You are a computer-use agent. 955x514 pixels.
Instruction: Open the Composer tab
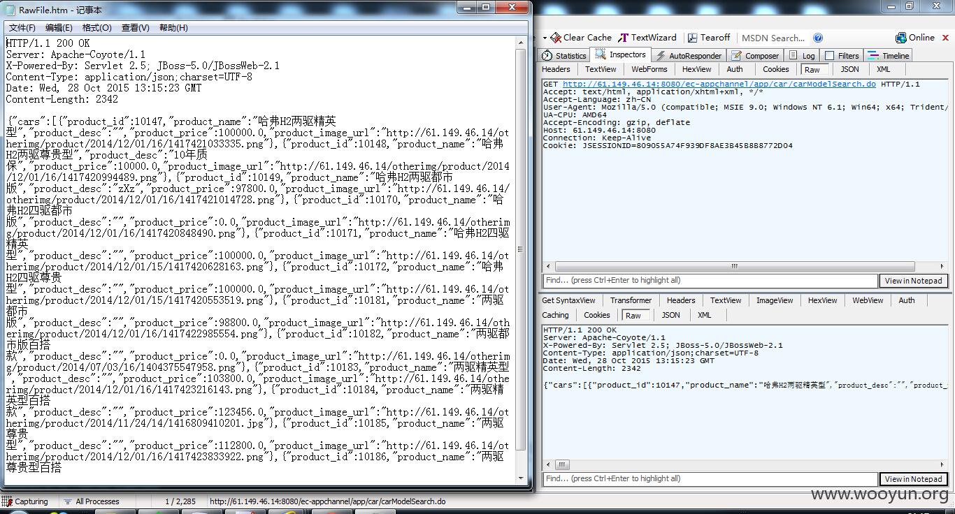point(756,56)
